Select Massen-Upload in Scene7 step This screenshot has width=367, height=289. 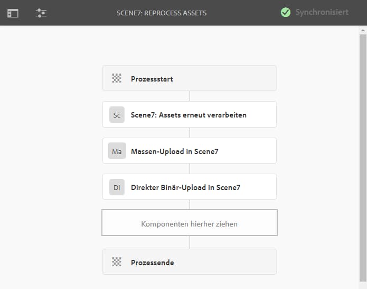point(190,151)
